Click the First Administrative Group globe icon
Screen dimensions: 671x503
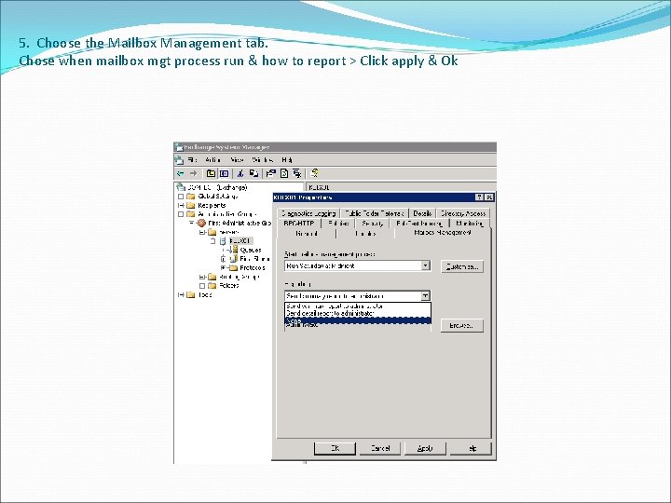pyautogui.click(x=201, y=223)
